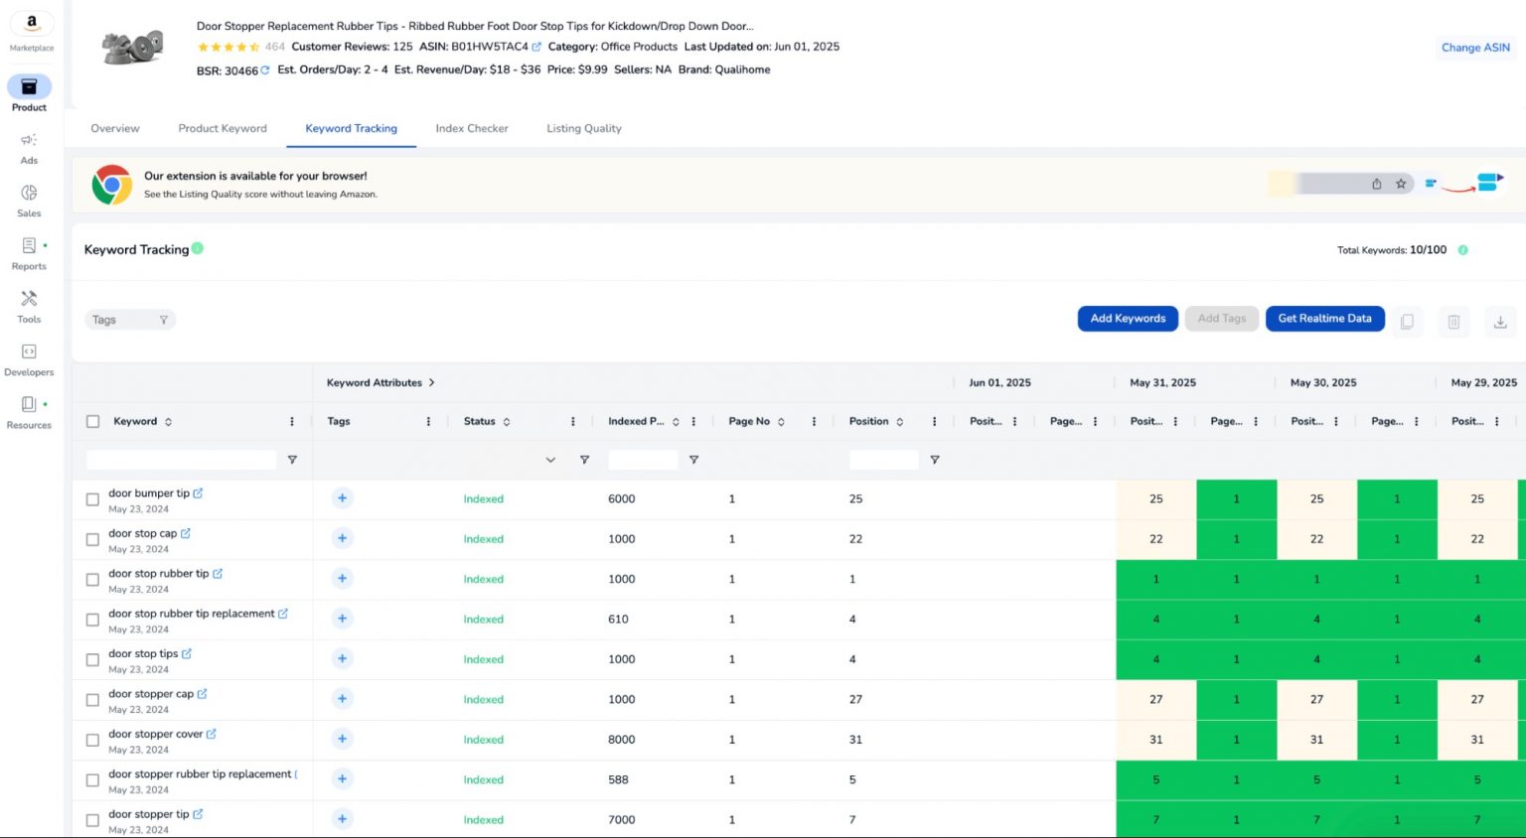Tick the checkbox for door bumper tip

point(92,499)
